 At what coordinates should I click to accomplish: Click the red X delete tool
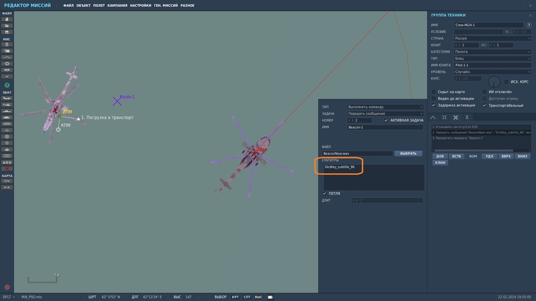coord(7,168)
